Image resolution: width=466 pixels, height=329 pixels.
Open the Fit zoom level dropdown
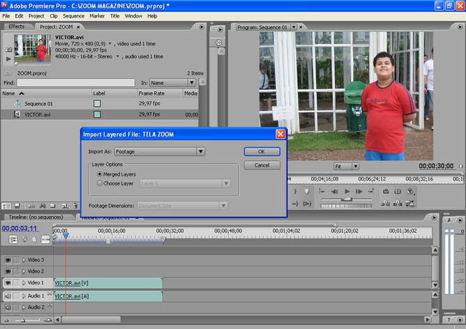[x=355, y=167]
